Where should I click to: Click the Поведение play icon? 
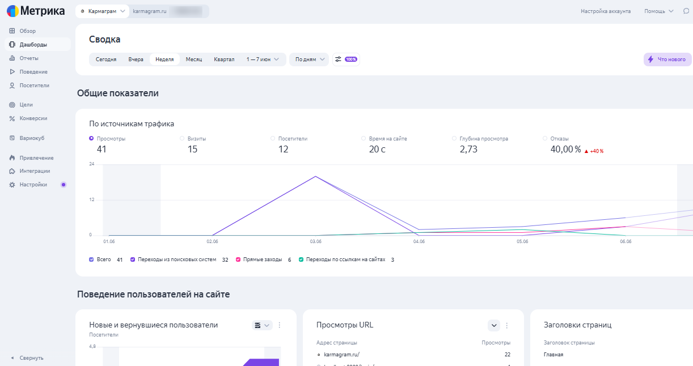point(12,72)
